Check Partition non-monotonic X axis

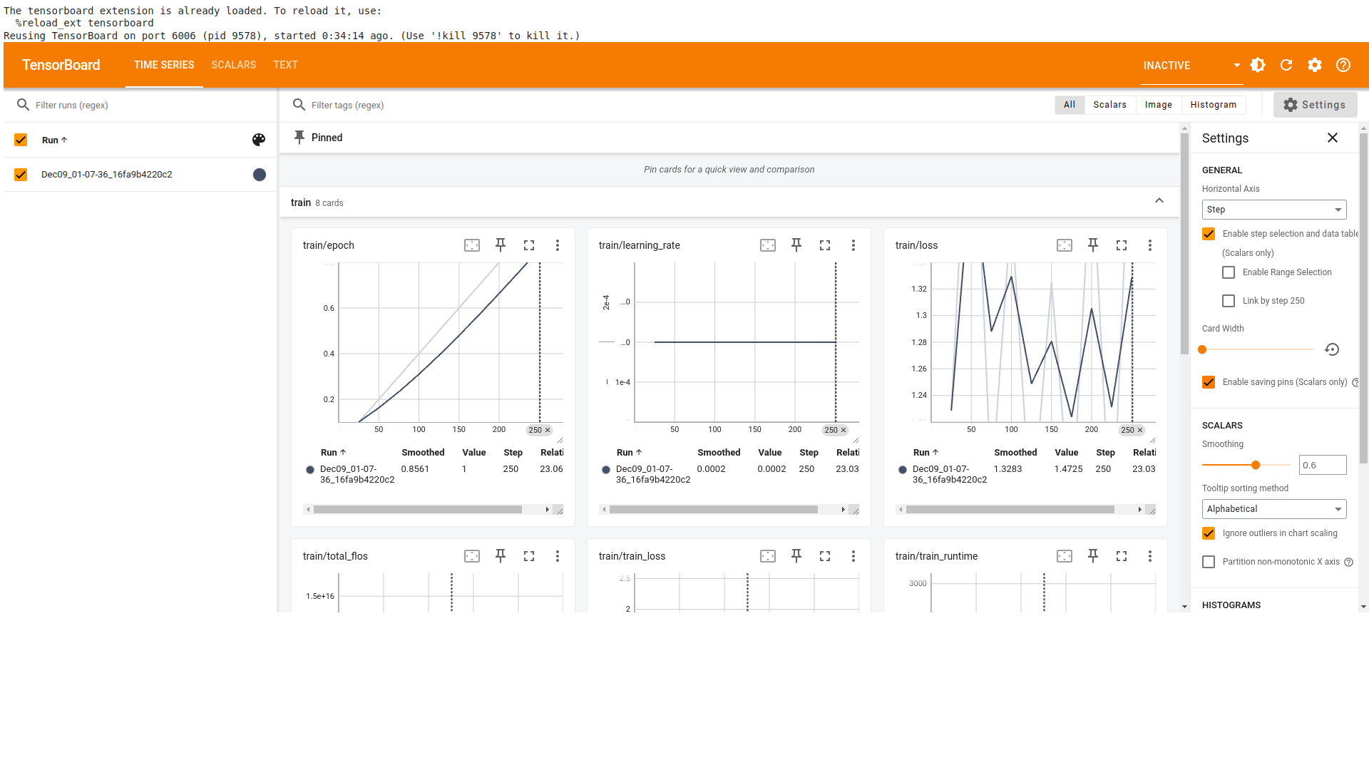coord(1209,562)
